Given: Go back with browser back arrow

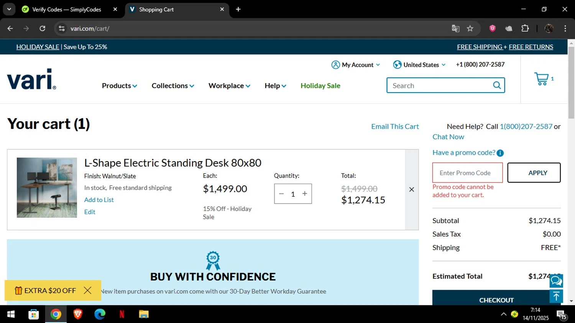Looking at the screenshot, I should [10, 28].
